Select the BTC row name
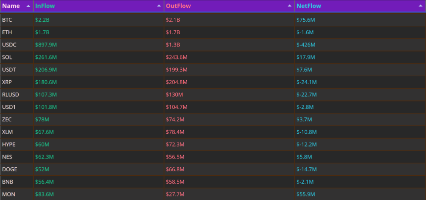 pos(7,20)
